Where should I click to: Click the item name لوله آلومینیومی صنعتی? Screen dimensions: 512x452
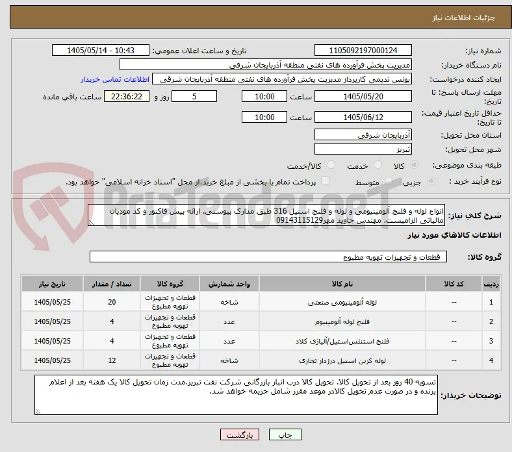click(x=342, y=302)
